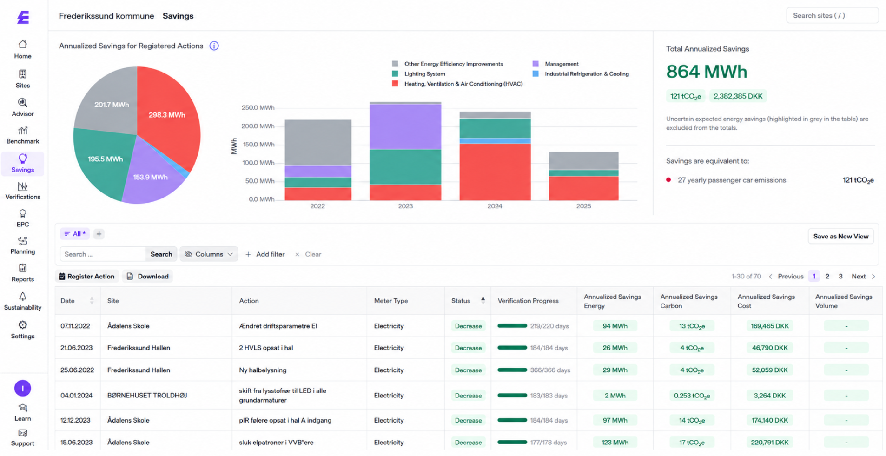Click the app logo in the sidebar
The width and height of the screenshot is (886, 456).
(x=23, y=17)
